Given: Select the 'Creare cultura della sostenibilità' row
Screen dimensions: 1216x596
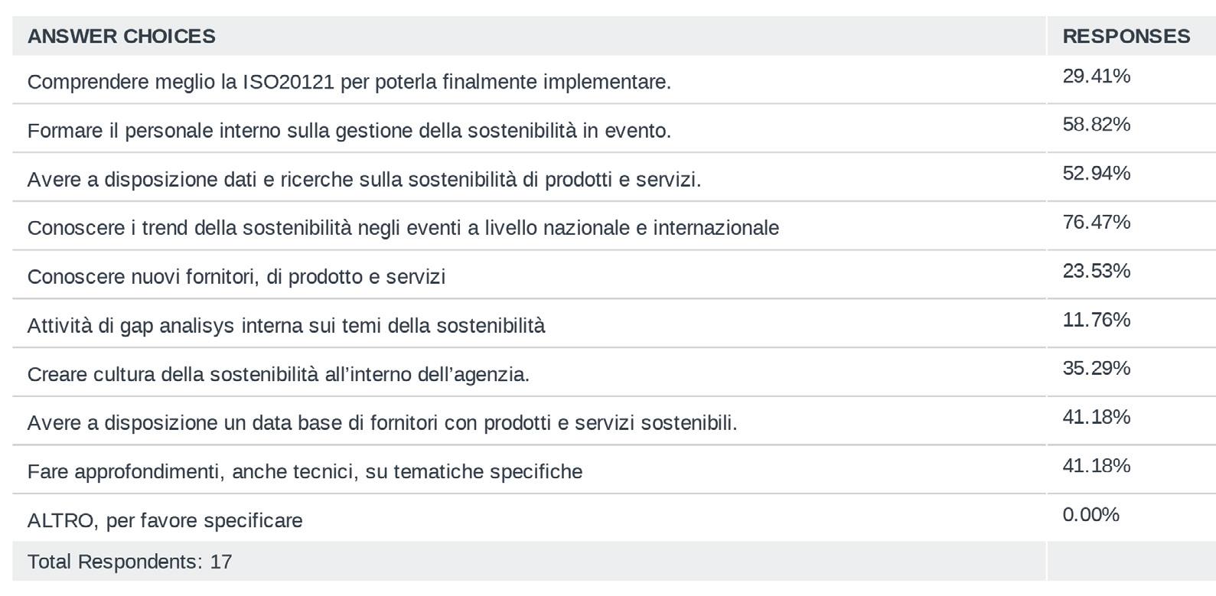Looking at the screenshot, I should point(279,375).
